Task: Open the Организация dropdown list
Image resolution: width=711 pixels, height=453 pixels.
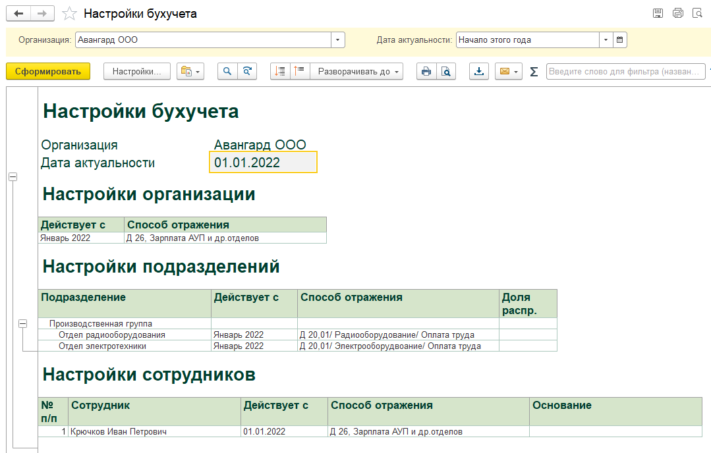Action: [338, 40]
